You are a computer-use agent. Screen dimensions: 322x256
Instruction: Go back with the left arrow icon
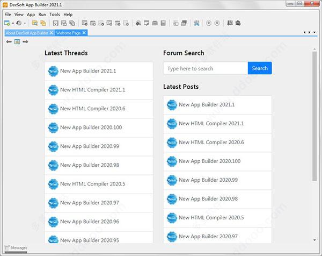coord(9,41)
